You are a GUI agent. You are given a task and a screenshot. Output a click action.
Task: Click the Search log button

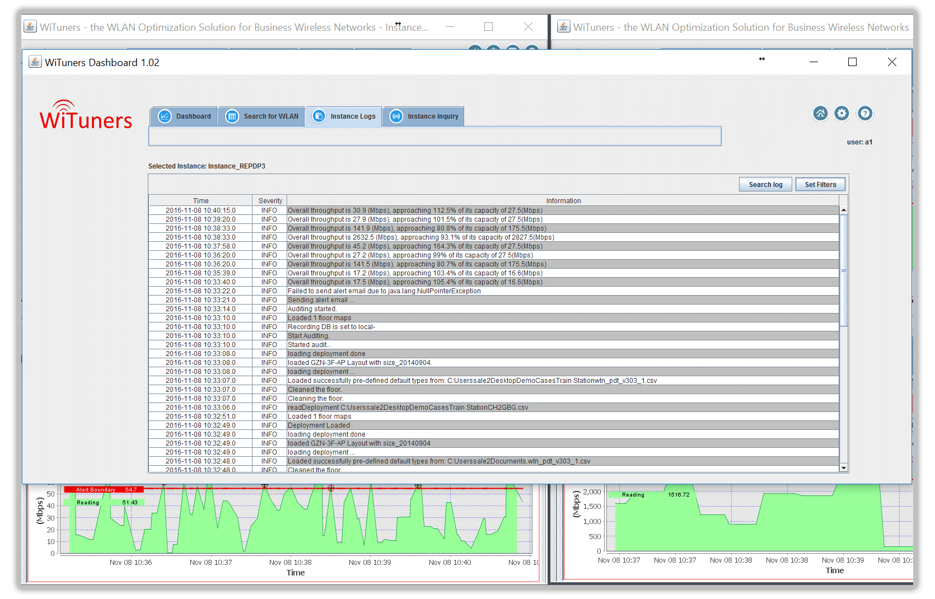765,185
